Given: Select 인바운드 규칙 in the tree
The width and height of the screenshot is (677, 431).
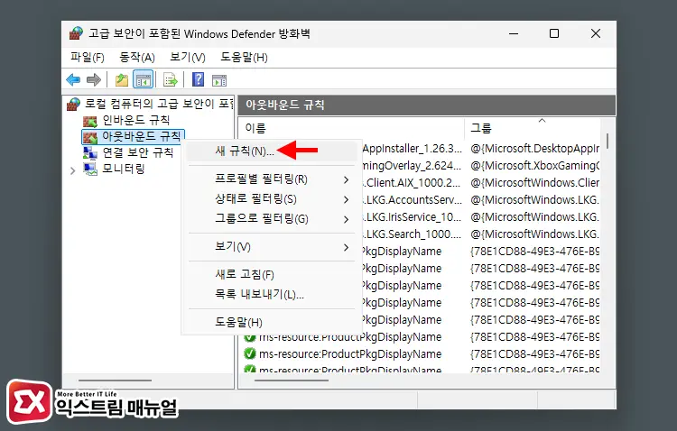Looking at the screenshot, I should (135, 120).
